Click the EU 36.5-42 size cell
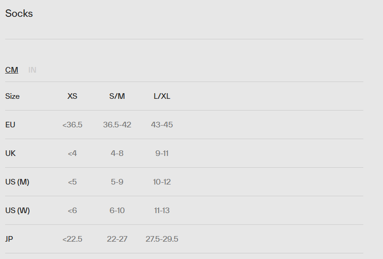Viewport: 383px width, 259px height. 117,125
